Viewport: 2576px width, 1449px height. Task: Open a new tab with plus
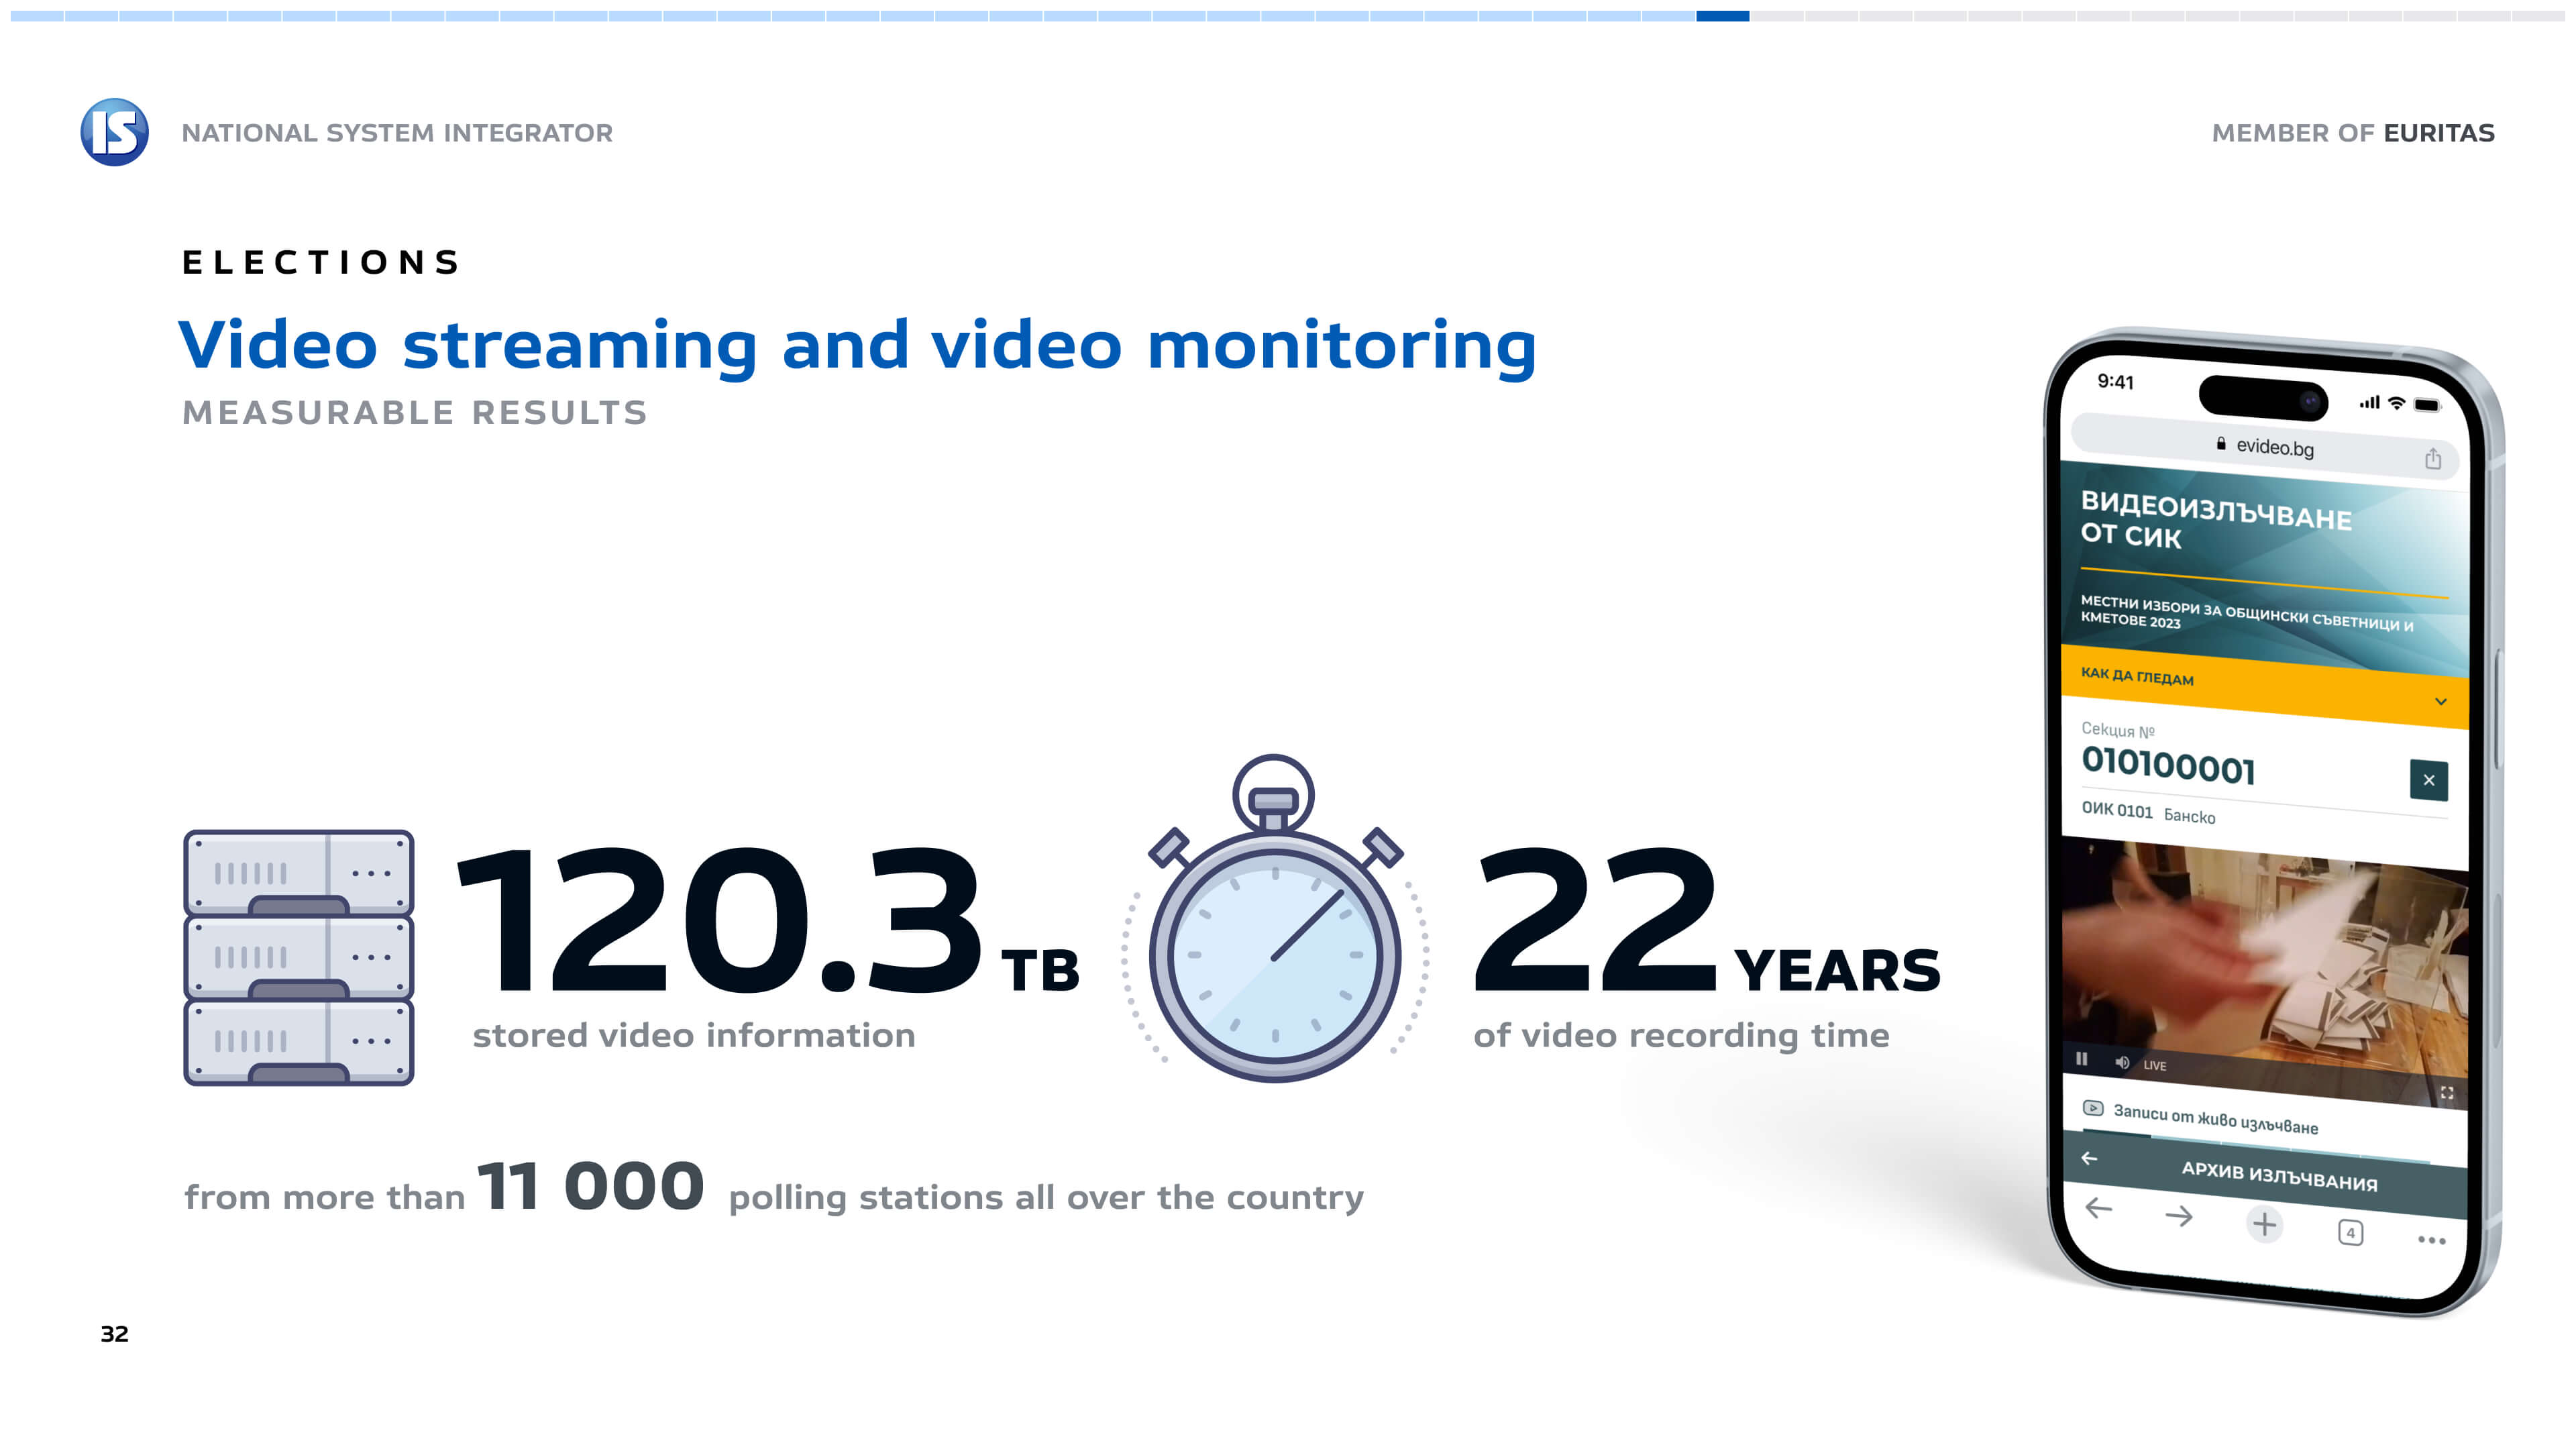pos(2264,1224)
